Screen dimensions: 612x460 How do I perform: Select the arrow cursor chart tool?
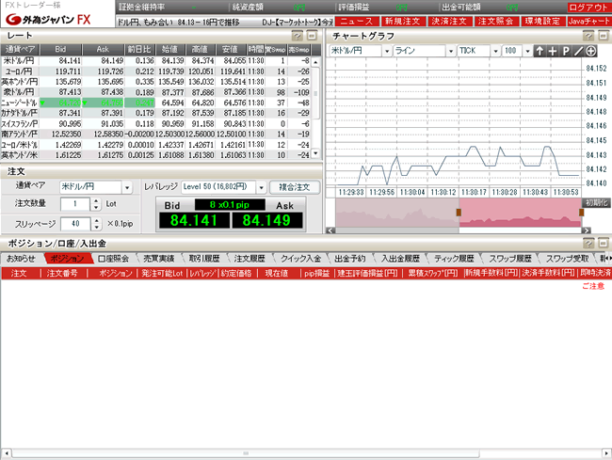[540, 51]
